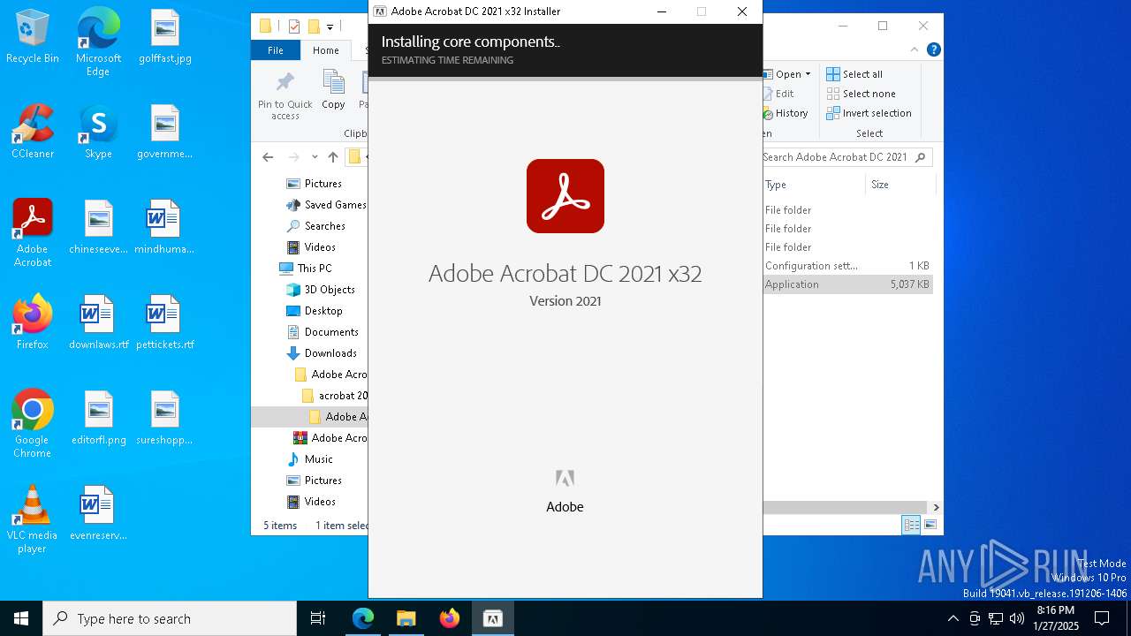The image size is (1131, 636).
Task: Open the Quick Access Toolbar customize dropdown
Action: [330, 26]
